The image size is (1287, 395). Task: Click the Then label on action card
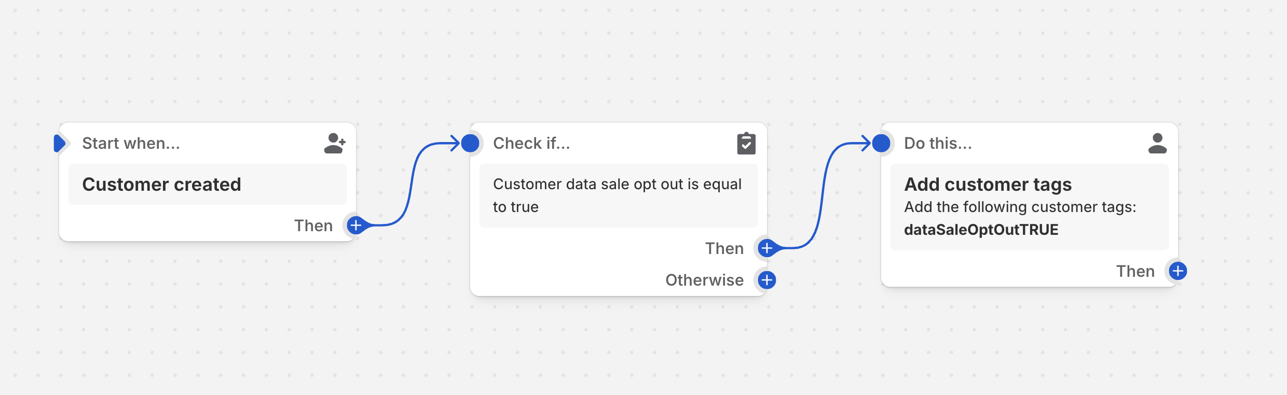[1135, 271]
